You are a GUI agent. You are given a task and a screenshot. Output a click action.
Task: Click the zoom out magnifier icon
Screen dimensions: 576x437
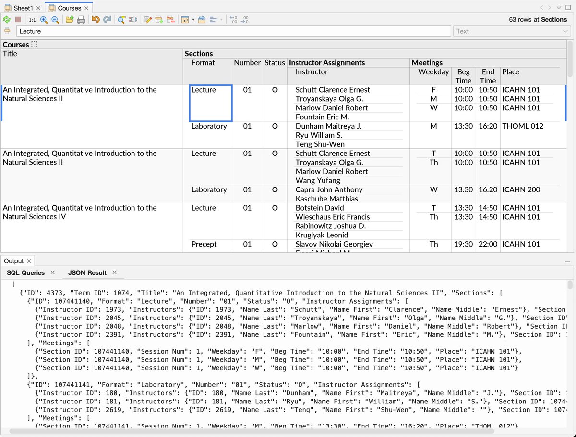tap(55, 20)
